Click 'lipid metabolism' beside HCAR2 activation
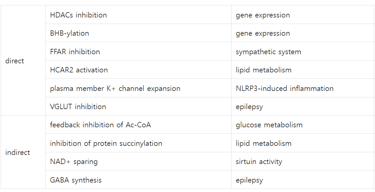This screenshot has height=192, width=375. coord(264,70)
